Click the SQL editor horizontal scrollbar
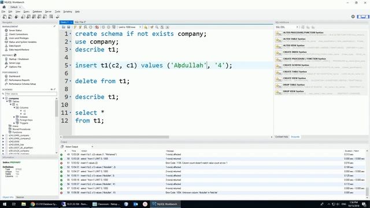Screen dimensions: 370x208 116,137
